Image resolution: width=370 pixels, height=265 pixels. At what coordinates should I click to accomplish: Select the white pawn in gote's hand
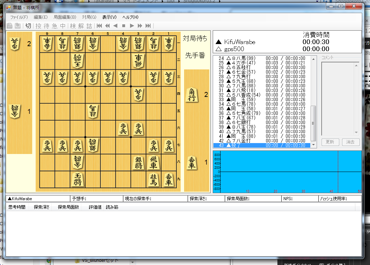[x=14, y=44]
